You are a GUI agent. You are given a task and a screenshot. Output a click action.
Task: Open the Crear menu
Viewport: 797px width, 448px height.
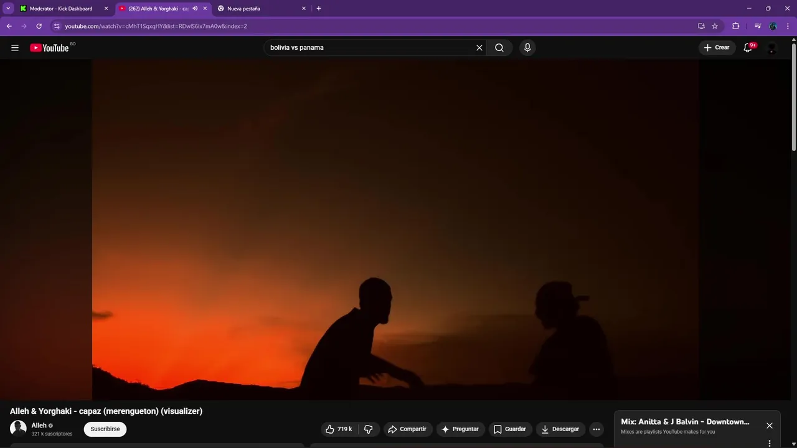717,47
